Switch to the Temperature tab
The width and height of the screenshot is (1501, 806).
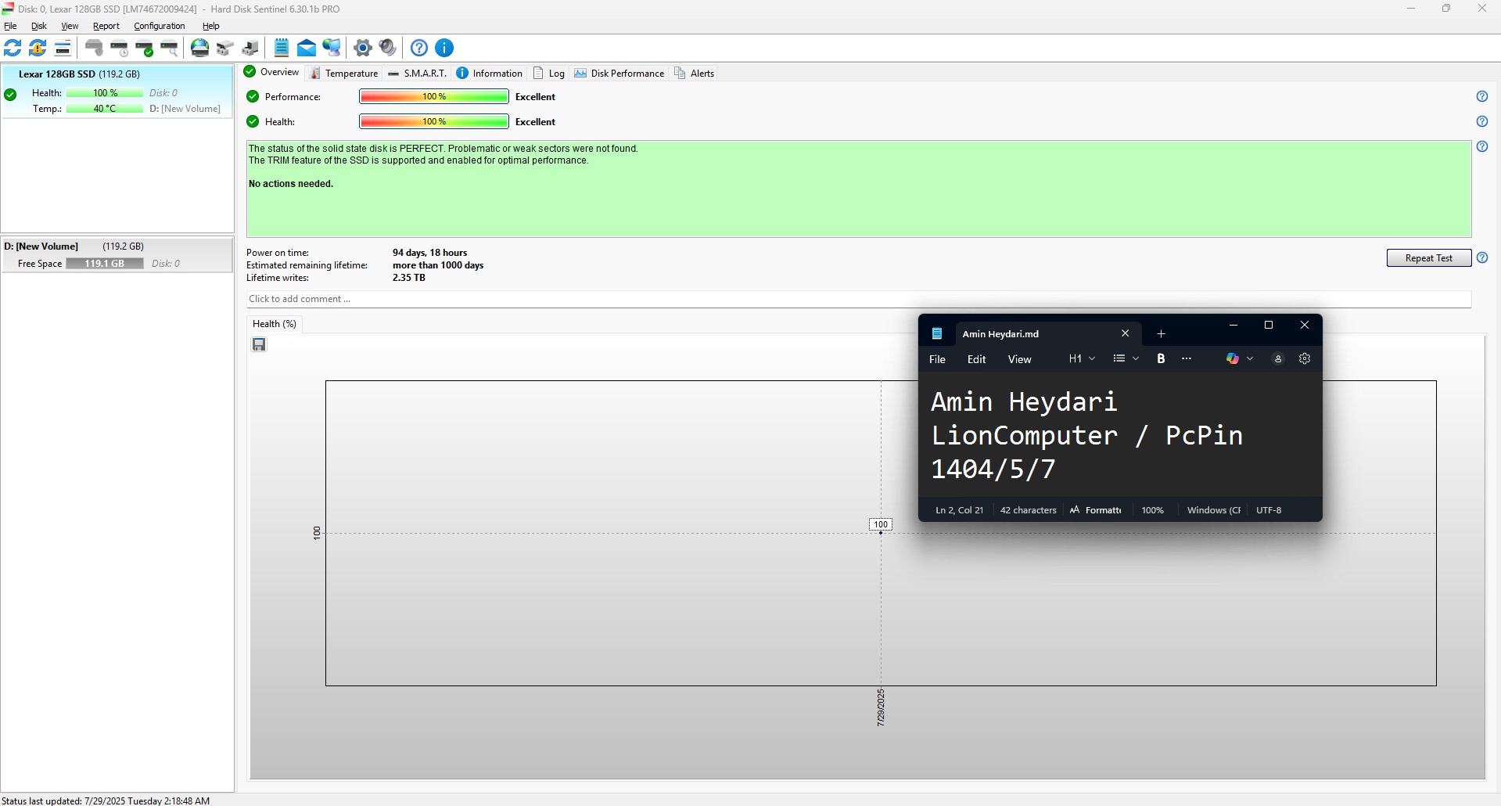[x=344, y=73]
